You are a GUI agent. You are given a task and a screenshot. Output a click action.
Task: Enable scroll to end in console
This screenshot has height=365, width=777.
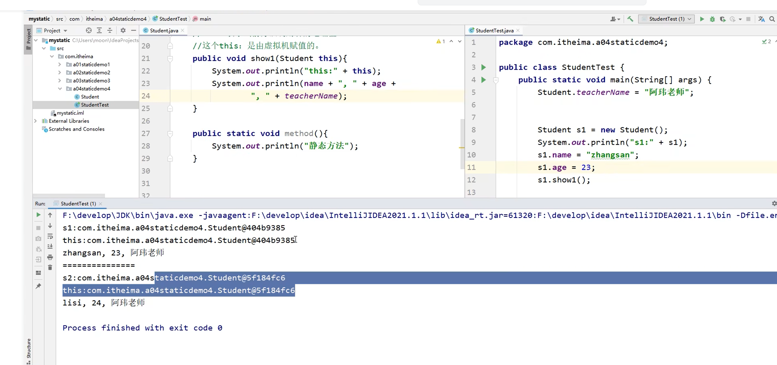(x=50, y=247)
